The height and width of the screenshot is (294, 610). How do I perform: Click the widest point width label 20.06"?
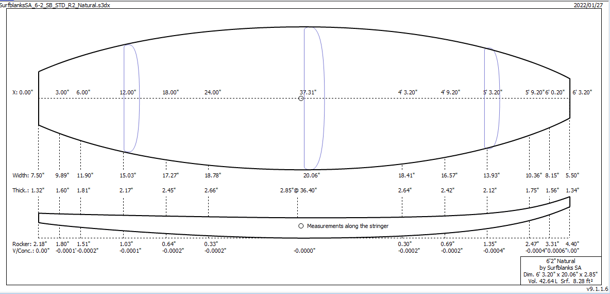tap(311, 175)
